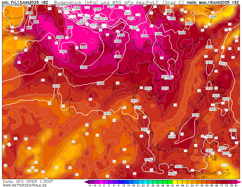
Task: Click the Init: Fri,13JUN2025 18Z timestamp
Action: point(25,3)
